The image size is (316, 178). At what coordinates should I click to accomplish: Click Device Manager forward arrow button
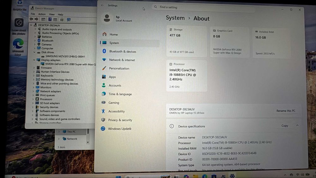coord(36,19)
